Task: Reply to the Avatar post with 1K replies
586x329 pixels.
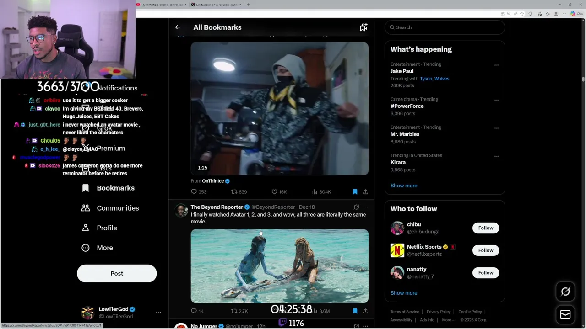Action: click(197, 311)
